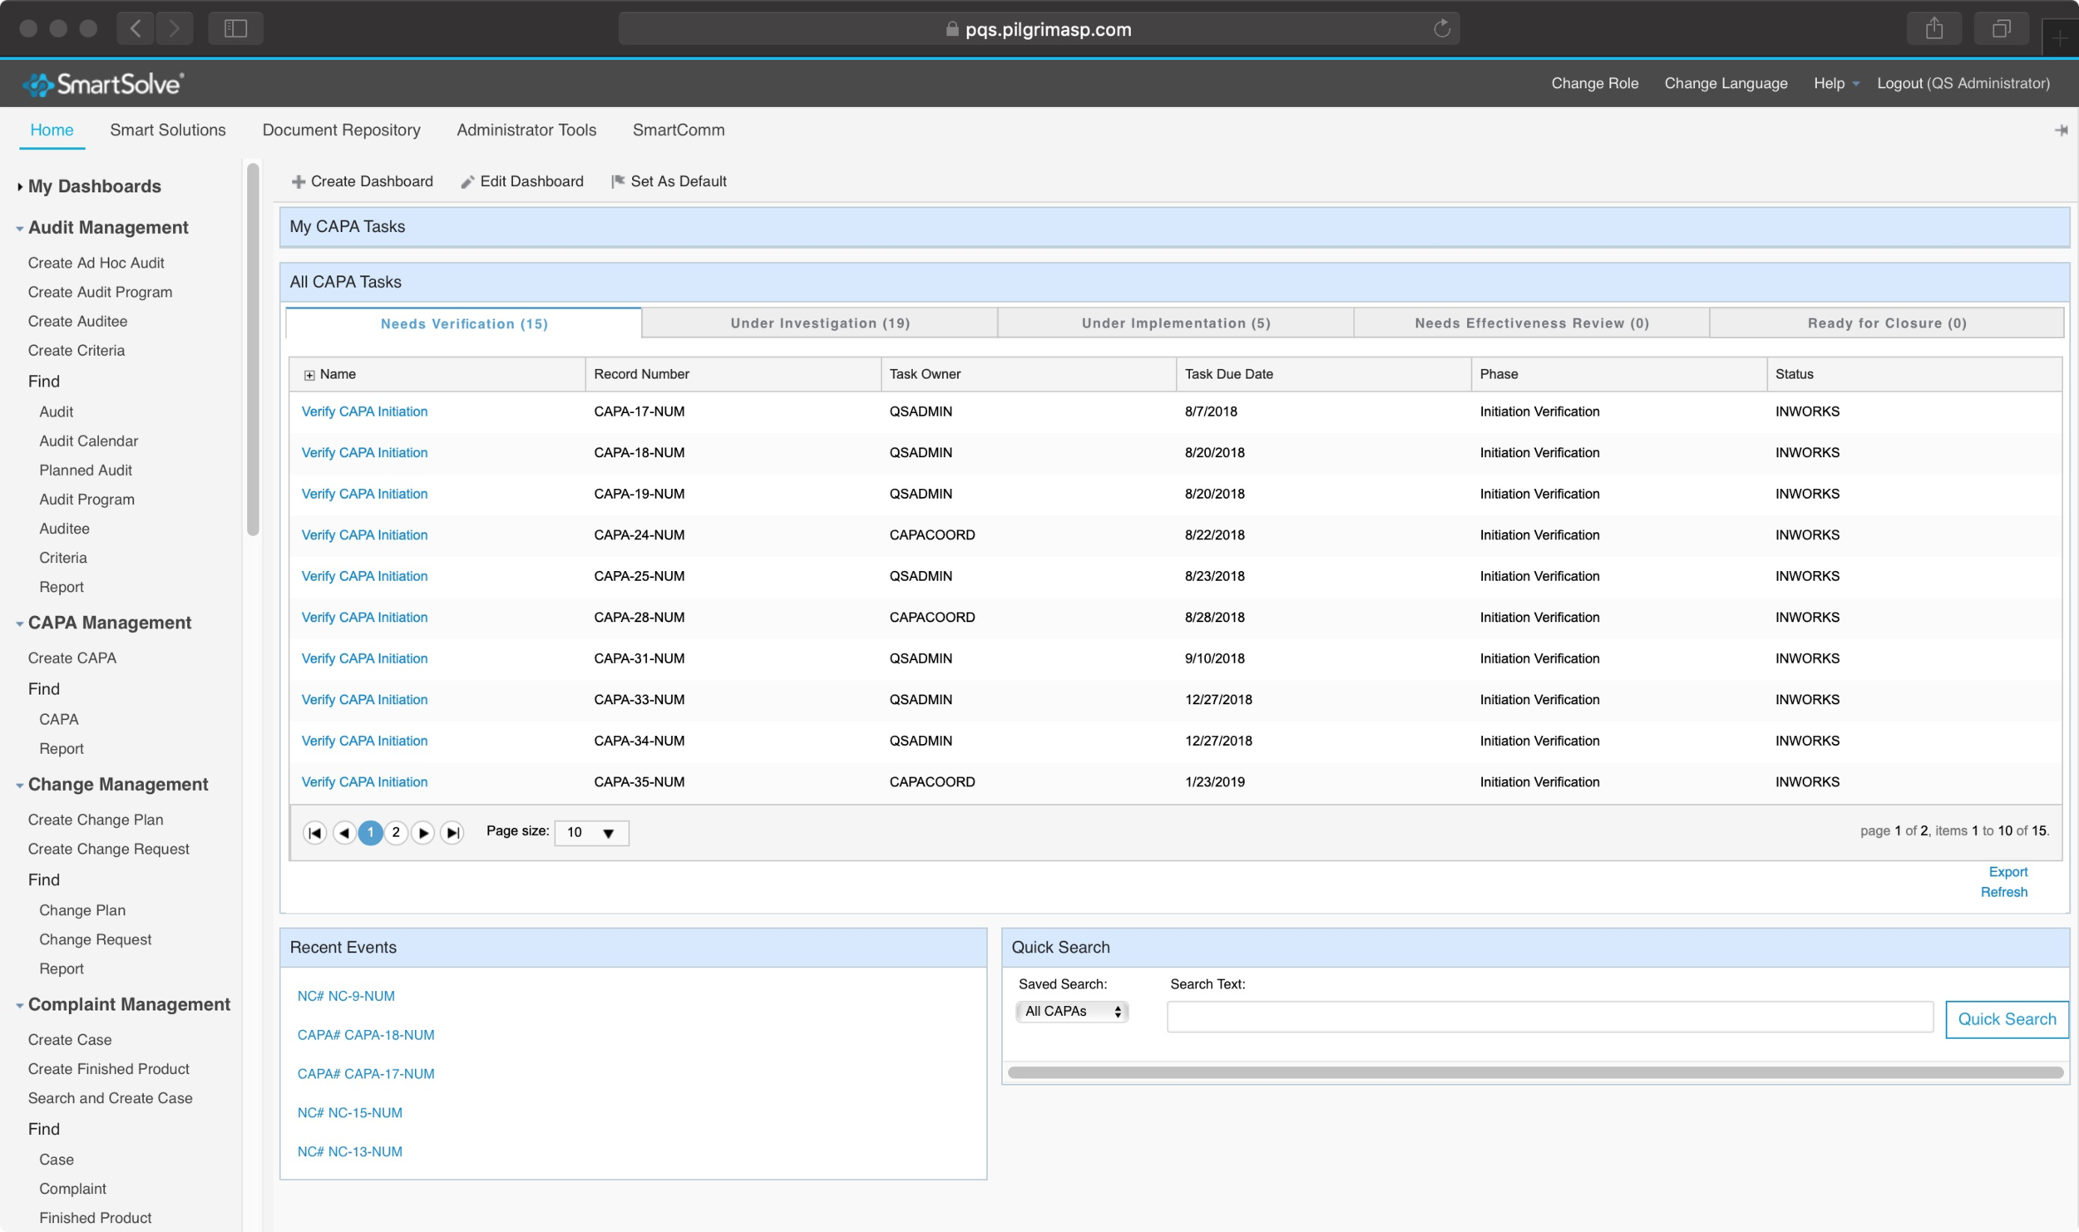
Task: Jump to the first page of the grid
Action: click(314, 833)
